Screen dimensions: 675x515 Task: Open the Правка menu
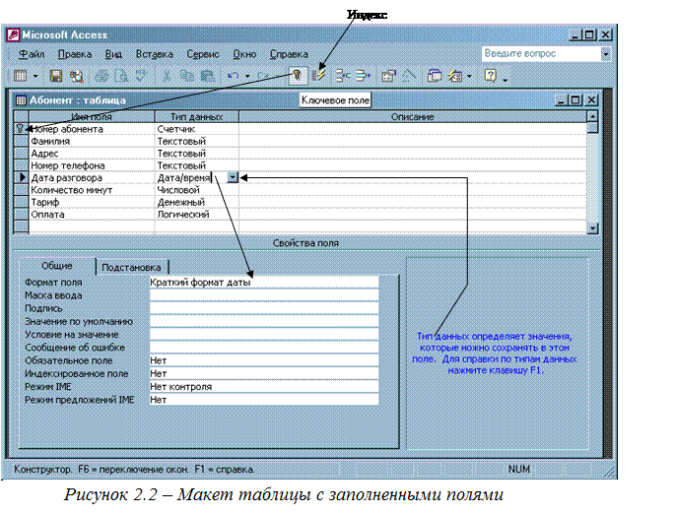pos(75,54)
